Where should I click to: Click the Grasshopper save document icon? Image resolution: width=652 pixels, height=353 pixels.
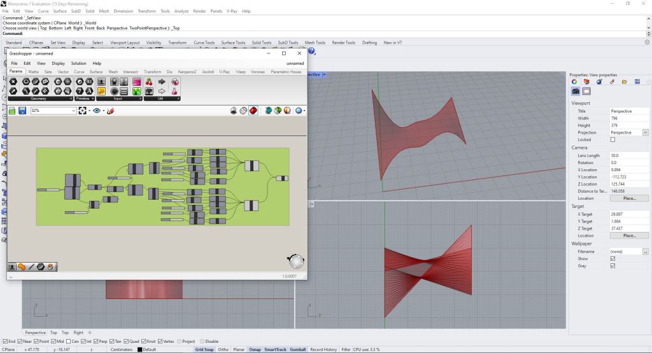click(x=22, y=111)
